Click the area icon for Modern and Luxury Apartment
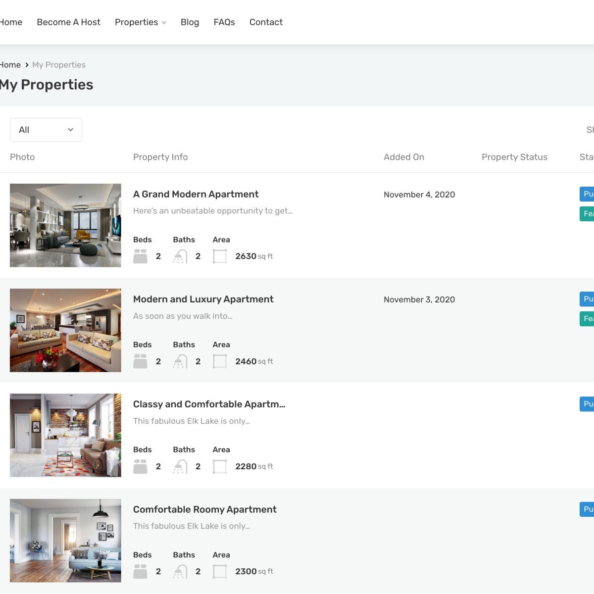The height and width of the screenshot is (594, 594). [220, 361]
